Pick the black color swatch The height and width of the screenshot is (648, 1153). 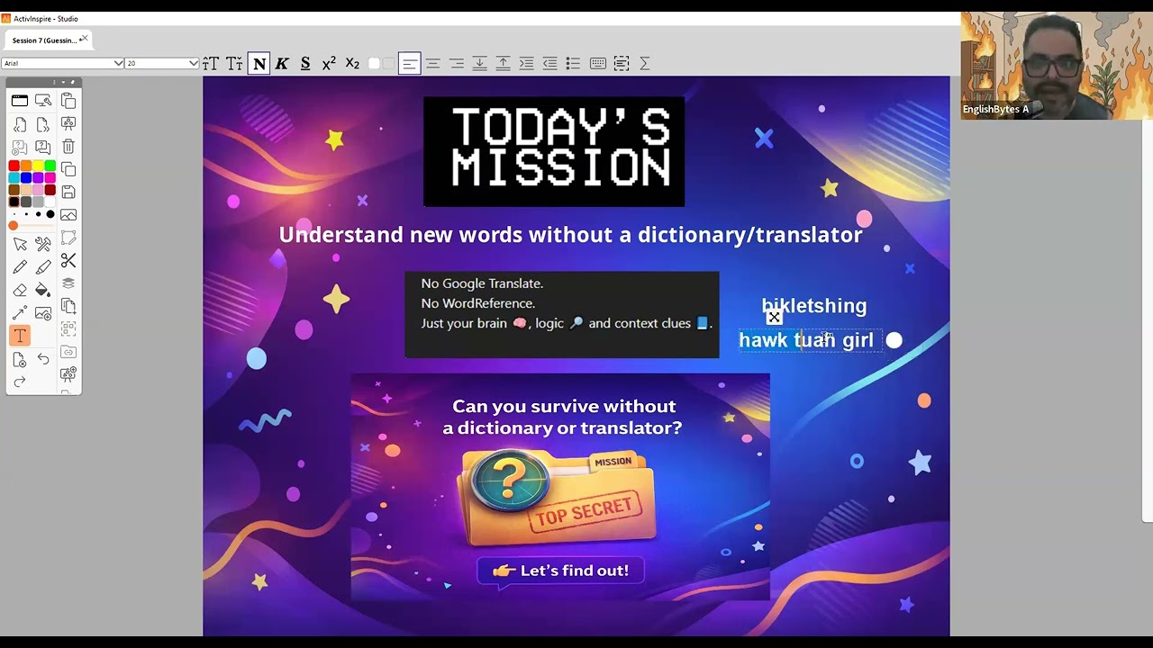(14, 202)
